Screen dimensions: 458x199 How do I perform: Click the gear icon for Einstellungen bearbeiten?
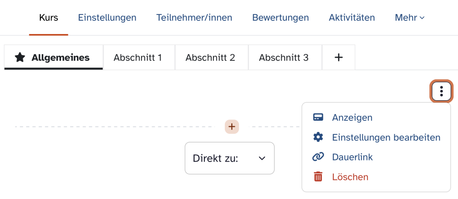click(318, 137)
